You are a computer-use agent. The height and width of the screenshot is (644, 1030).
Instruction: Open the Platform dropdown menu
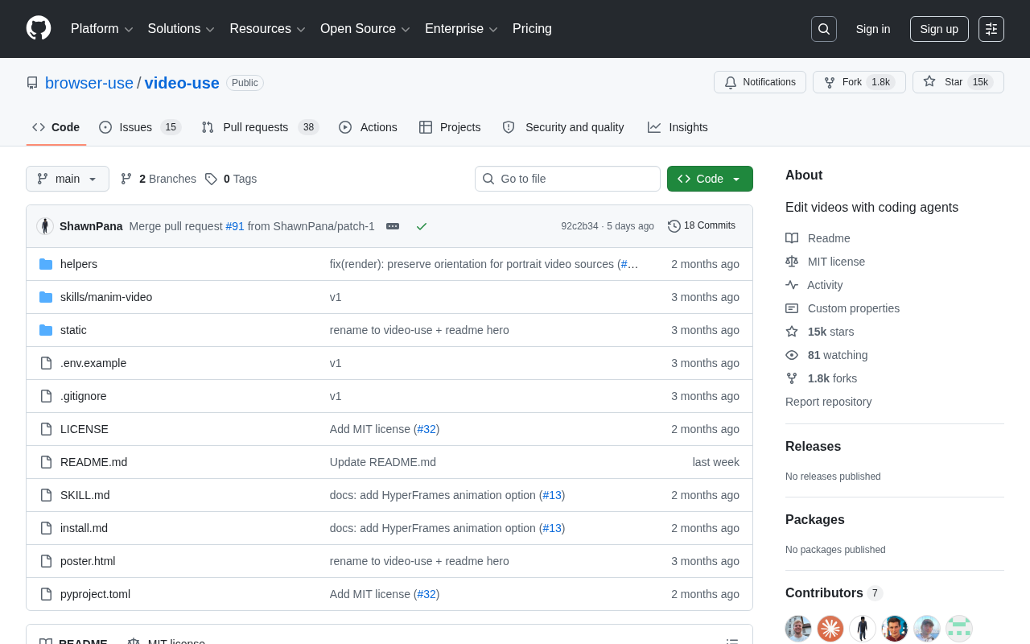pyautogui.click(x=102, y=29)
